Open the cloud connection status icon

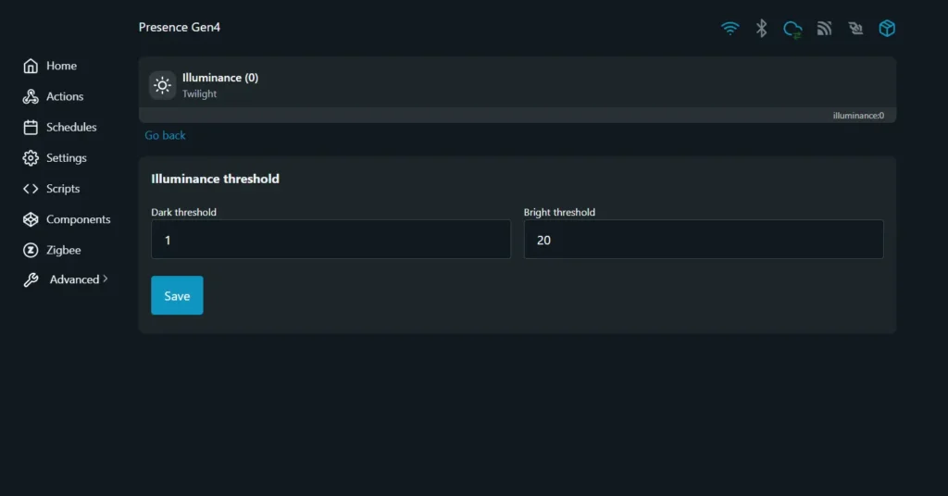click(x=792, y=29)
